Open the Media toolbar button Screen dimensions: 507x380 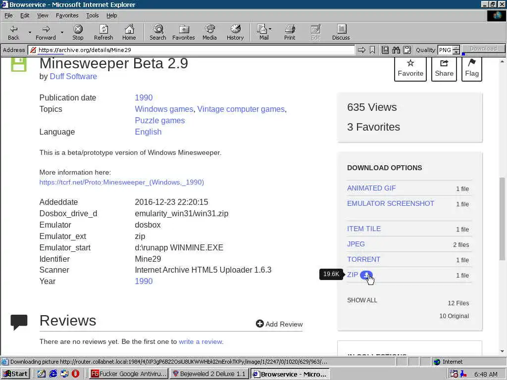click(209, 32)
